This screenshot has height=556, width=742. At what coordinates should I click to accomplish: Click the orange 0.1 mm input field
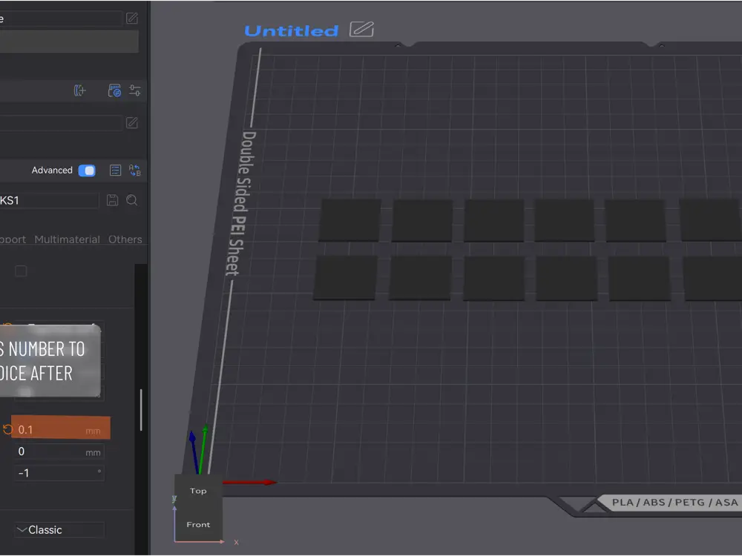[61, 428]
